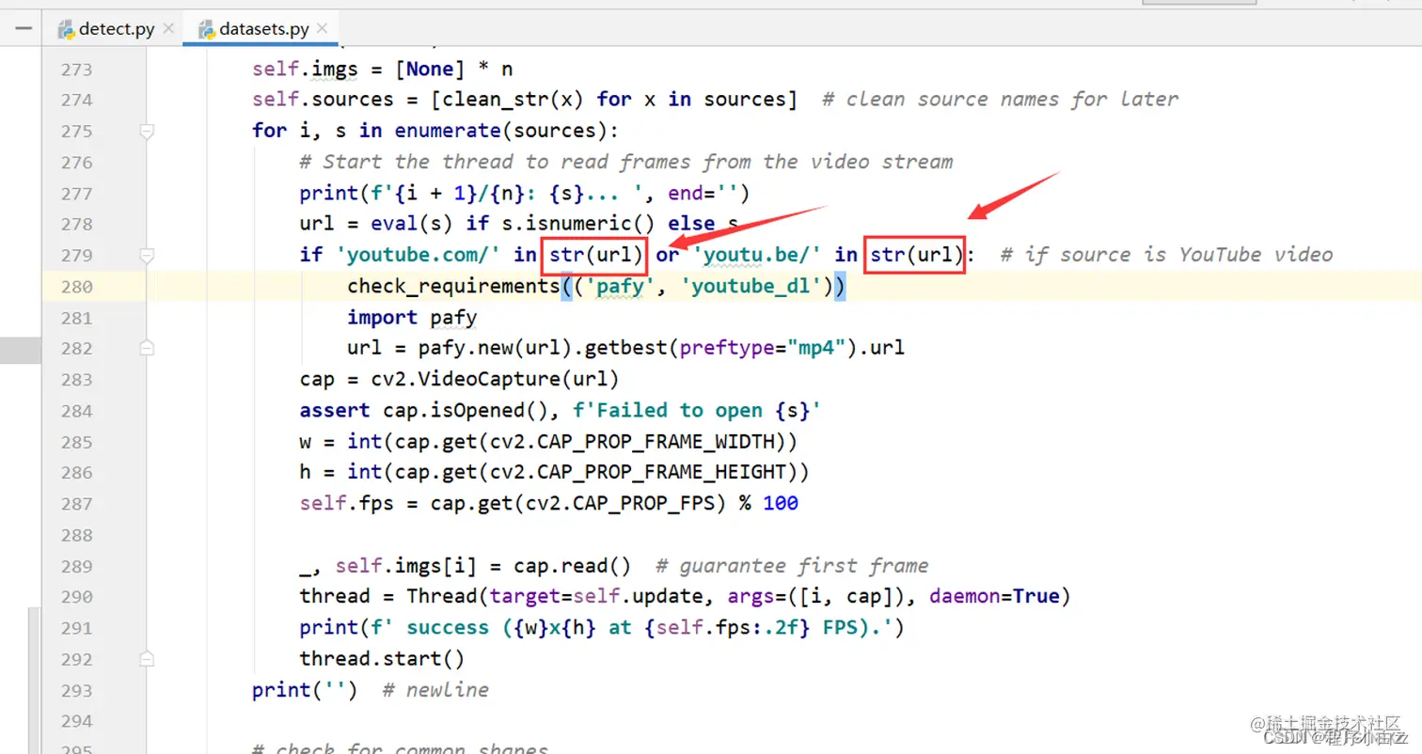The height and width of the screenshot is (754, 1422).
Task: Click 'cv2.VideoCapture(url)' on line 283
Action: 496,380
